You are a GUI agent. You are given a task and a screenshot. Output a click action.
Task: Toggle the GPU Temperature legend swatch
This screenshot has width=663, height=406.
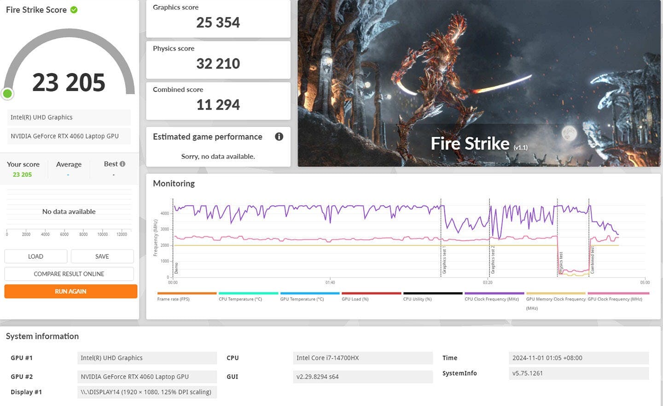pos(310,293)
